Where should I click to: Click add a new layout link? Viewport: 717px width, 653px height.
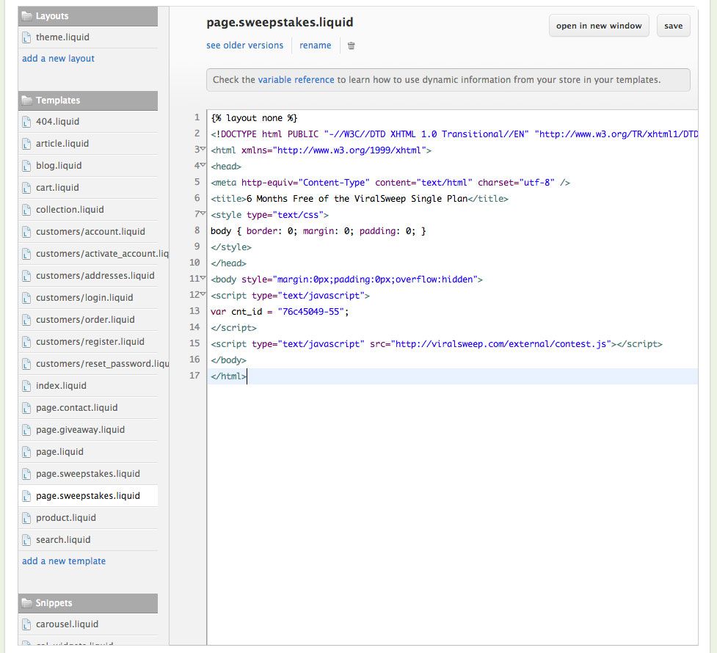click(58, 59)
